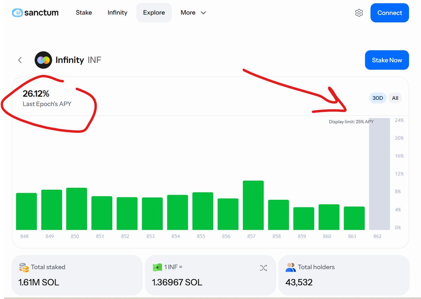
Task: Click the epoch 858 green bar
Action: pyautogui.click(x=278, y=215)
